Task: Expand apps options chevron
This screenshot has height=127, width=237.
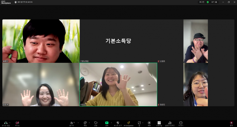Action: pyautogui.click(x=143, y=123)
